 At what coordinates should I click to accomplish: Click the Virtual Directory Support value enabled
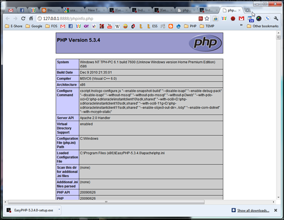(x=86, y=124)
